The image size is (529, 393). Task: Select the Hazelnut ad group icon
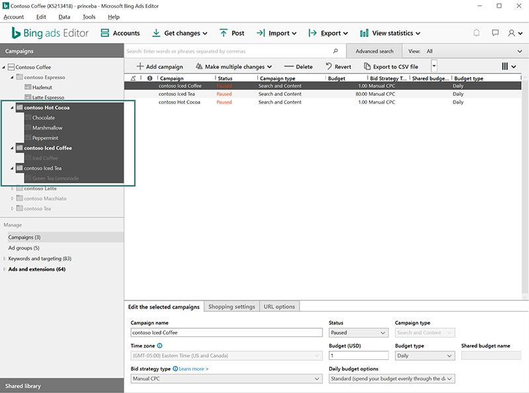[x=28, y=87]
